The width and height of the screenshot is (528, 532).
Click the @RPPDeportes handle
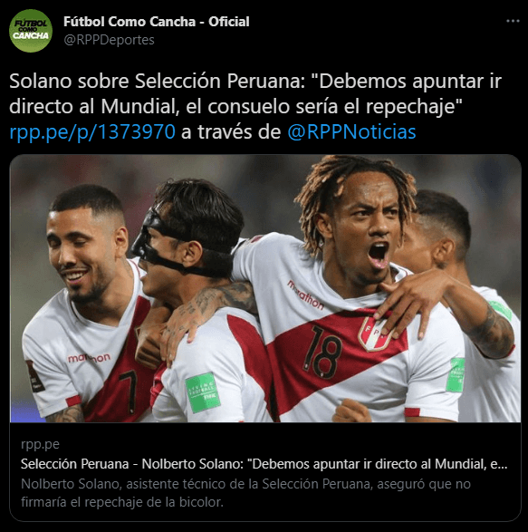(x=109, y=40)
